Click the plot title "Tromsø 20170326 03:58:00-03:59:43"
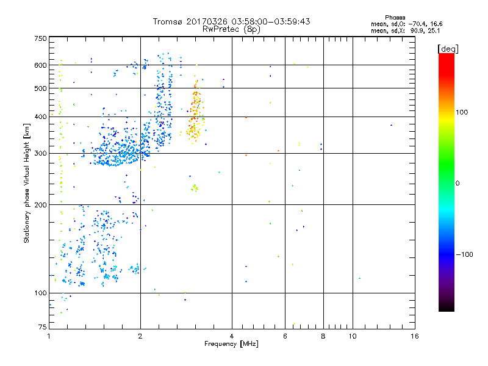Image resolution: width=488 pixels, height=366 pixels. pos(231,21)
